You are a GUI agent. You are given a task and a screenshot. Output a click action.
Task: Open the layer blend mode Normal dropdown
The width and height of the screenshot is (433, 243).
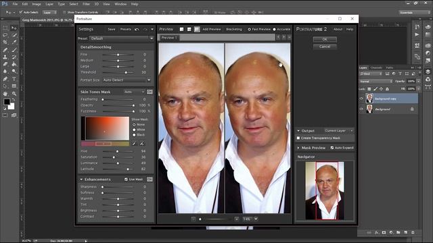click(376, 81)
